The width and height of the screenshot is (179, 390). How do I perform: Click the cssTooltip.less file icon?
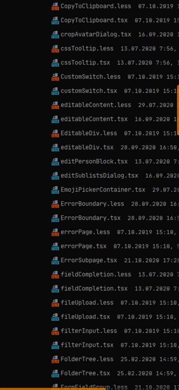point(55,48)
